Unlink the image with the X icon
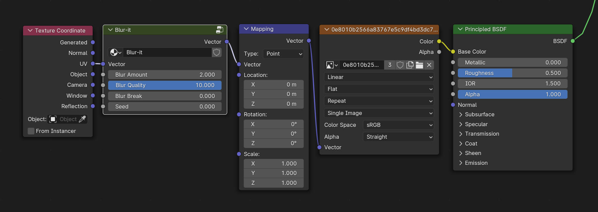The height and width of the screenshot is (212, 598). coord(429,65)
